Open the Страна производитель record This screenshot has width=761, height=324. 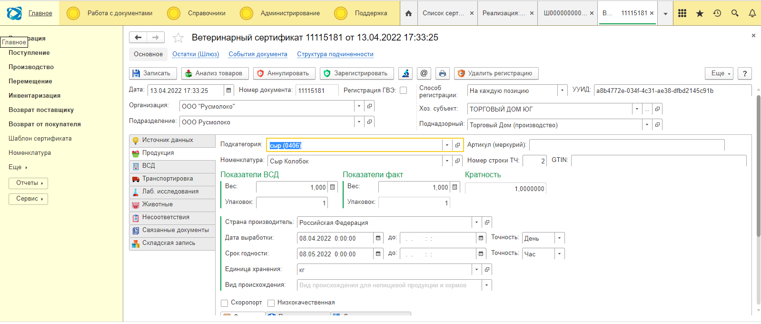[x=487, y=223]
